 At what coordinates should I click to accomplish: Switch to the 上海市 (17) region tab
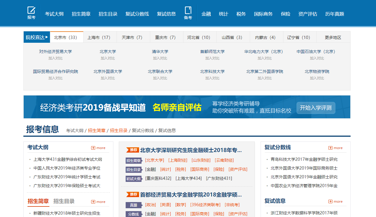click(x=100, y=37)
